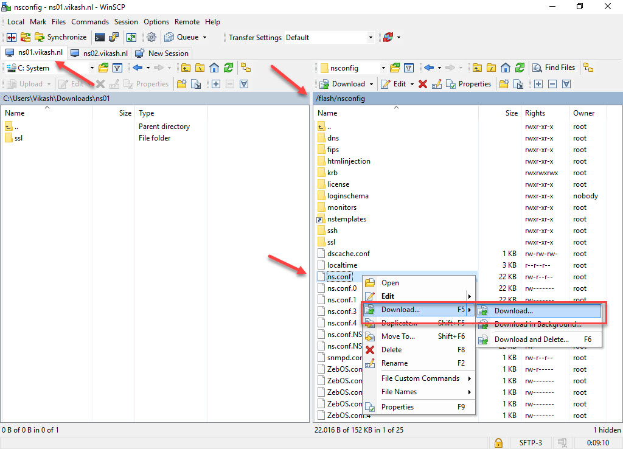The width and height of the screenshot is (623, 449).
Task: Click the Queue button in the toolbar
Action: click(x=182, y=37)
